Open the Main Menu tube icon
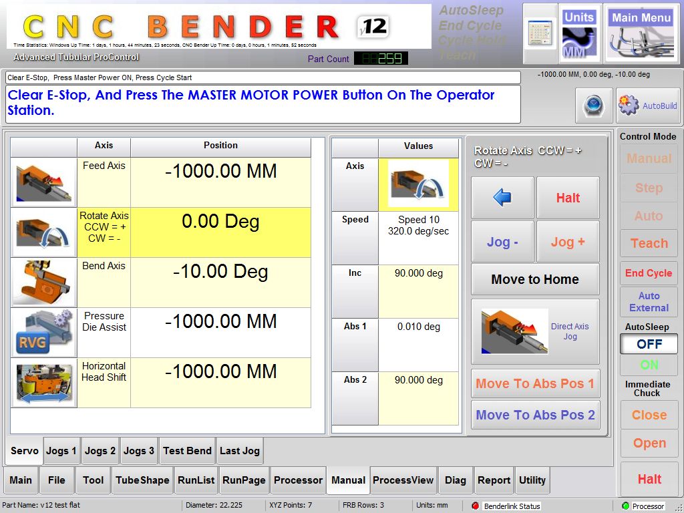The width and height of the screenshot is (684, 513). (x=641, y=33)
